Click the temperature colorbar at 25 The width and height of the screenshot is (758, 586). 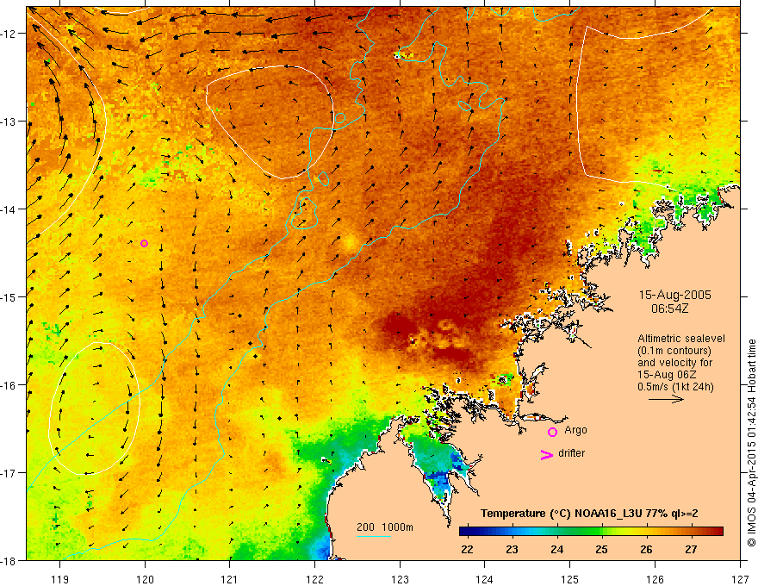coord(601,532)
